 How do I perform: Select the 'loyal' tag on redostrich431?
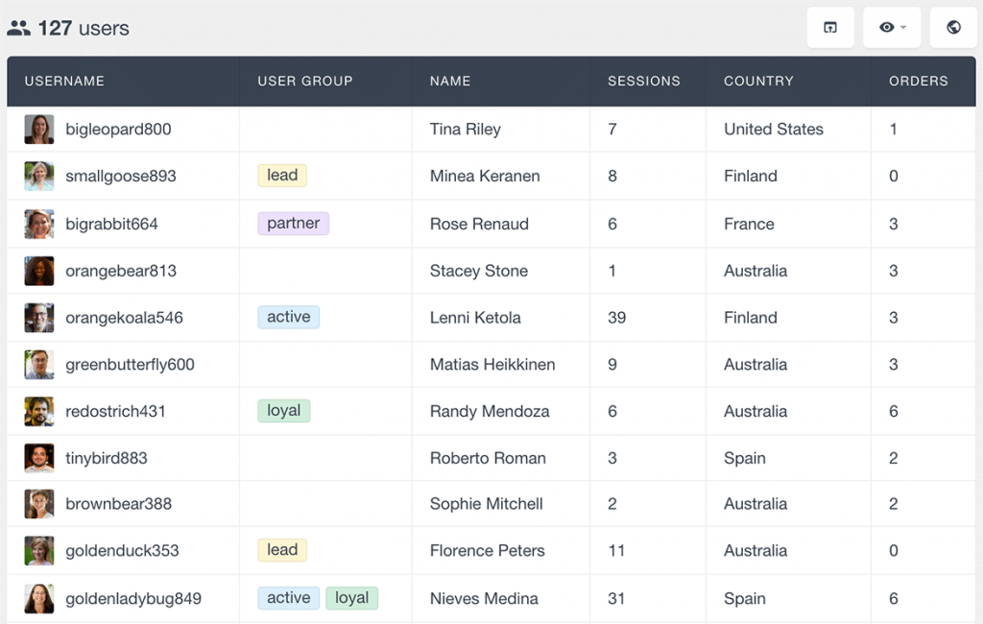point(283,410)
